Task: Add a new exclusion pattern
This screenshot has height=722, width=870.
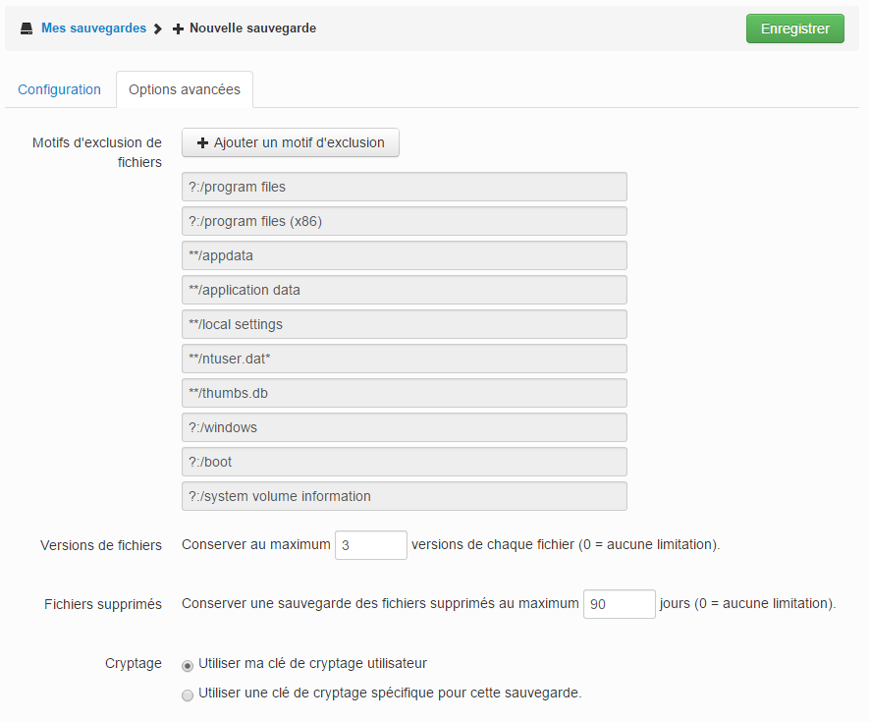Action: 291,142
